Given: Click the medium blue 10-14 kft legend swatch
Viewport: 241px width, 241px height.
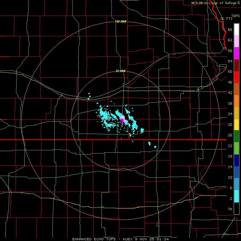Looking at the screenshot, I should pos(236,172).
